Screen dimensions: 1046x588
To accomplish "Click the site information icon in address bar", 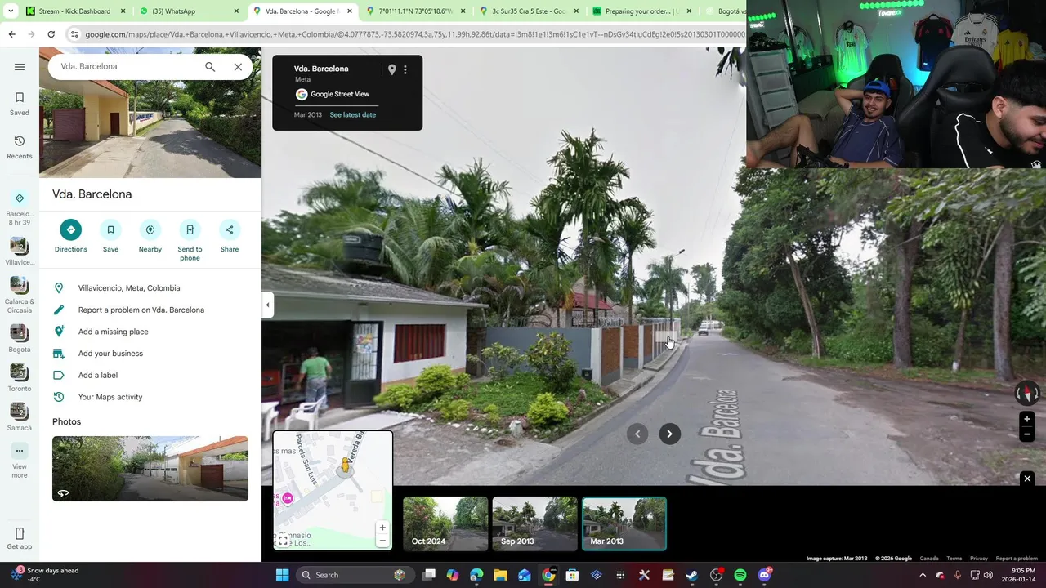I will pos(74,34).
